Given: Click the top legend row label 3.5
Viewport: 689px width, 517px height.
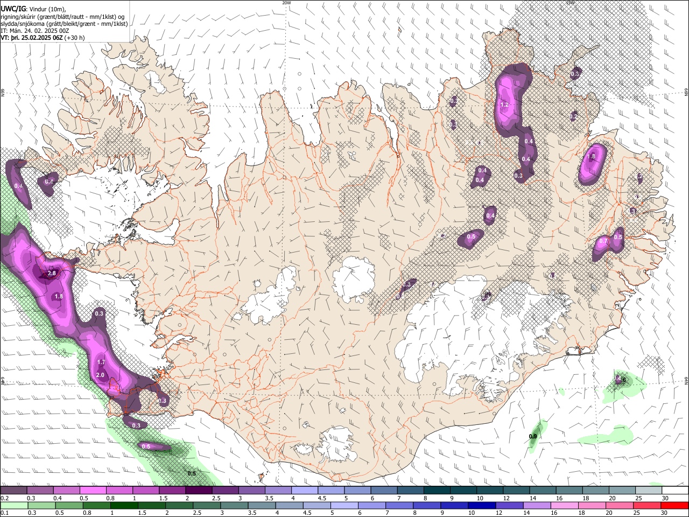Looking at the screenshot, I should click(269, 498).
